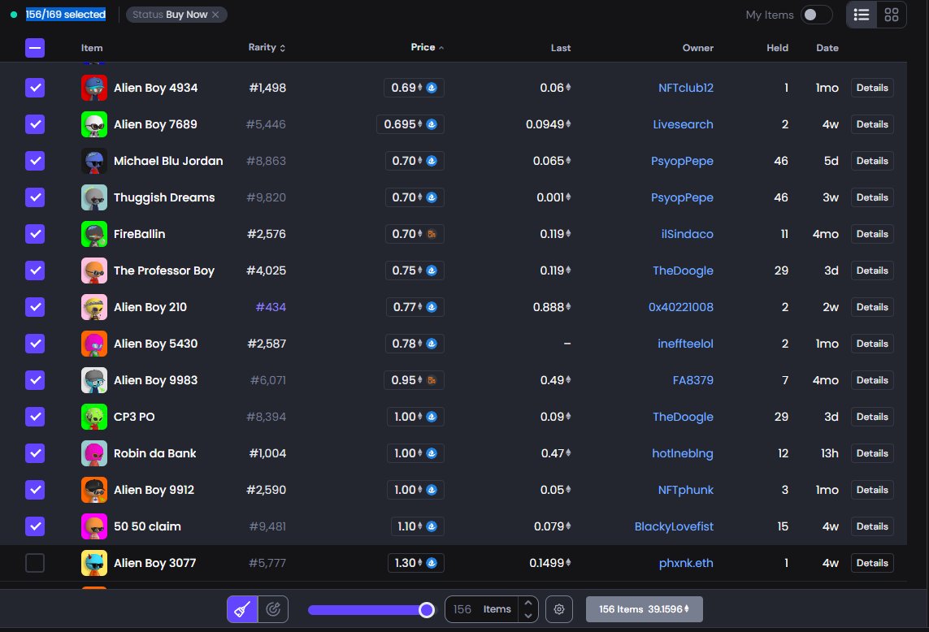Select the sweep tool icon
The image size is (929, 632).
click(x=241, y=609)
